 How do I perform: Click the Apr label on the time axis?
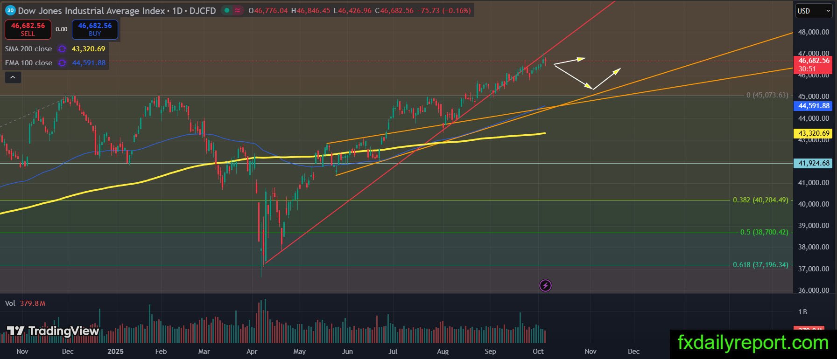(252, 352)
